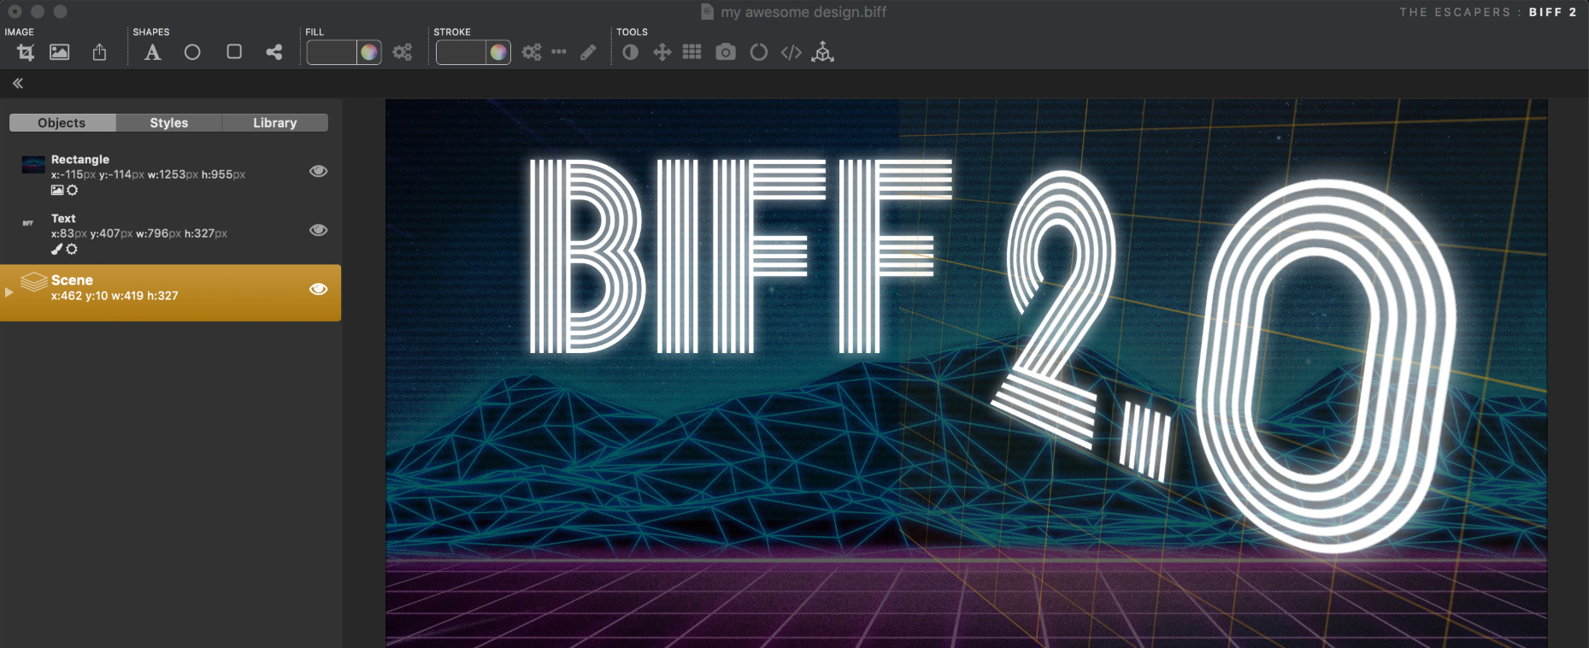The image size is (1589, 648).
Task: Click the BIFF 2.0 canvas artwork
Action: click(966, 373)
